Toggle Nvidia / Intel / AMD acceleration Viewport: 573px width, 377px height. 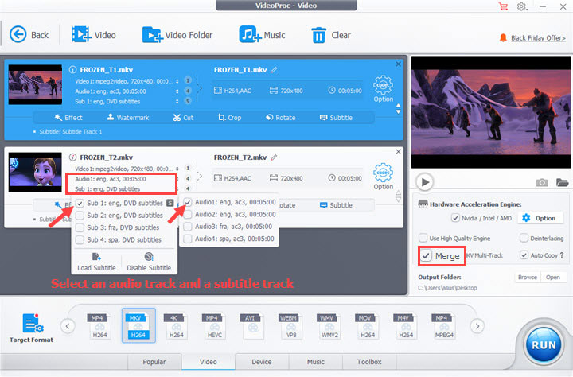pyautogui.click(x=455, y=218)
